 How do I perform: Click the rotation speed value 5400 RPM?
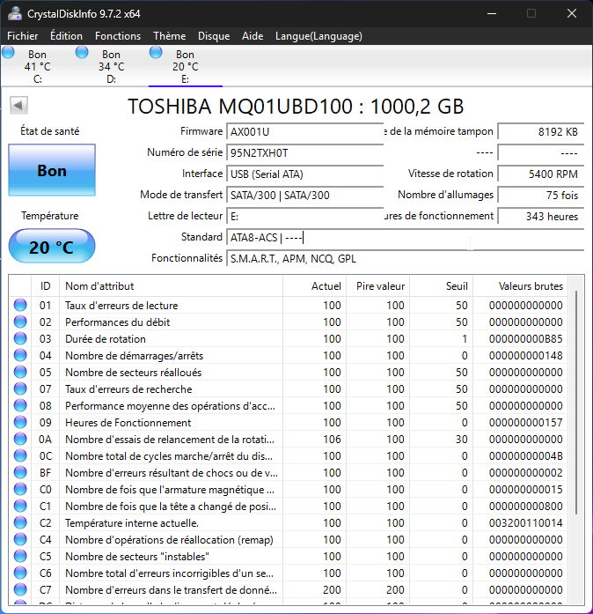pos(540,174)
